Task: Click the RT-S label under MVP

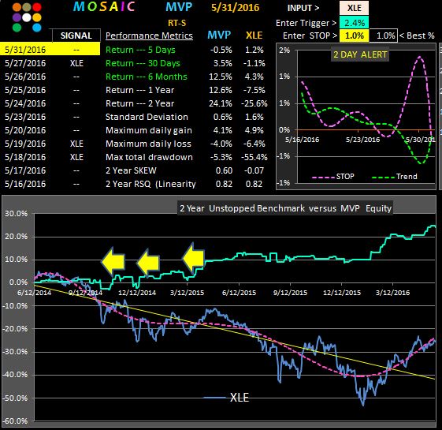Action: [x=176, y=23]
